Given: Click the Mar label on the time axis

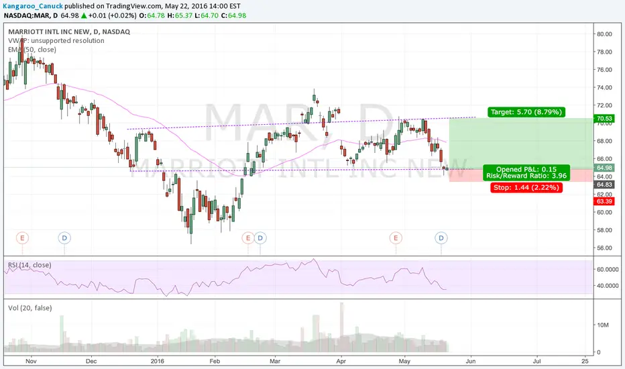Looking at the screenshot, I should point(275,361).
